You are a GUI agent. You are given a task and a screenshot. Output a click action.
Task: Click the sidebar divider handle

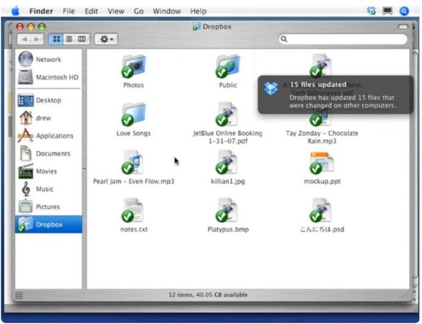tap(84, 170)
